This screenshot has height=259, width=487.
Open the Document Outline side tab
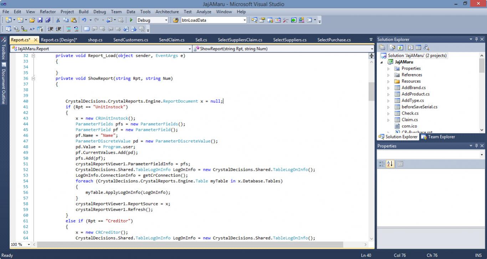pos(3,84)
